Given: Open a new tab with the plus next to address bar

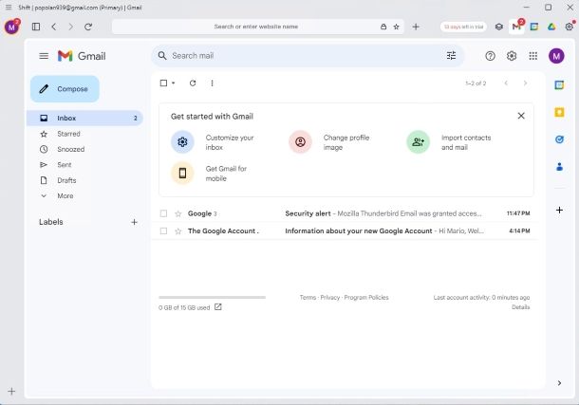Looking at the screenshot, I should (416, 27).
